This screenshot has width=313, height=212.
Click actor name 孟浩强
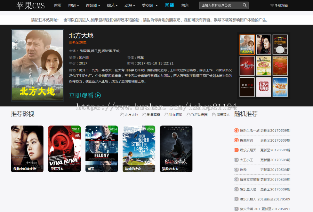(107, 51)
